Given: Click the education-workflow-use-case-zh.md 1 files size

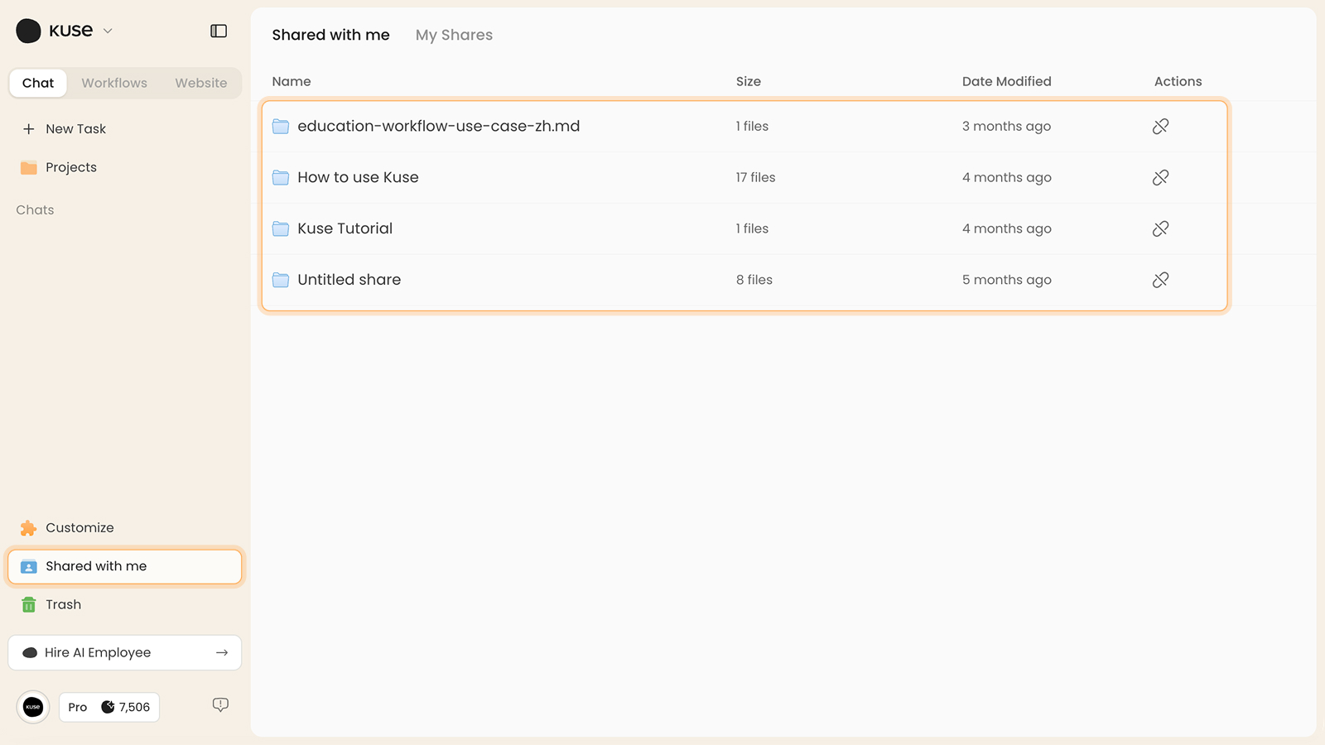Looking at the screenshot, I should point(753,127).
